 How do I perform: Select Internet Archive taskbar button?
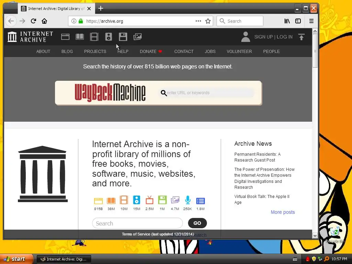(x=64, y=259)
